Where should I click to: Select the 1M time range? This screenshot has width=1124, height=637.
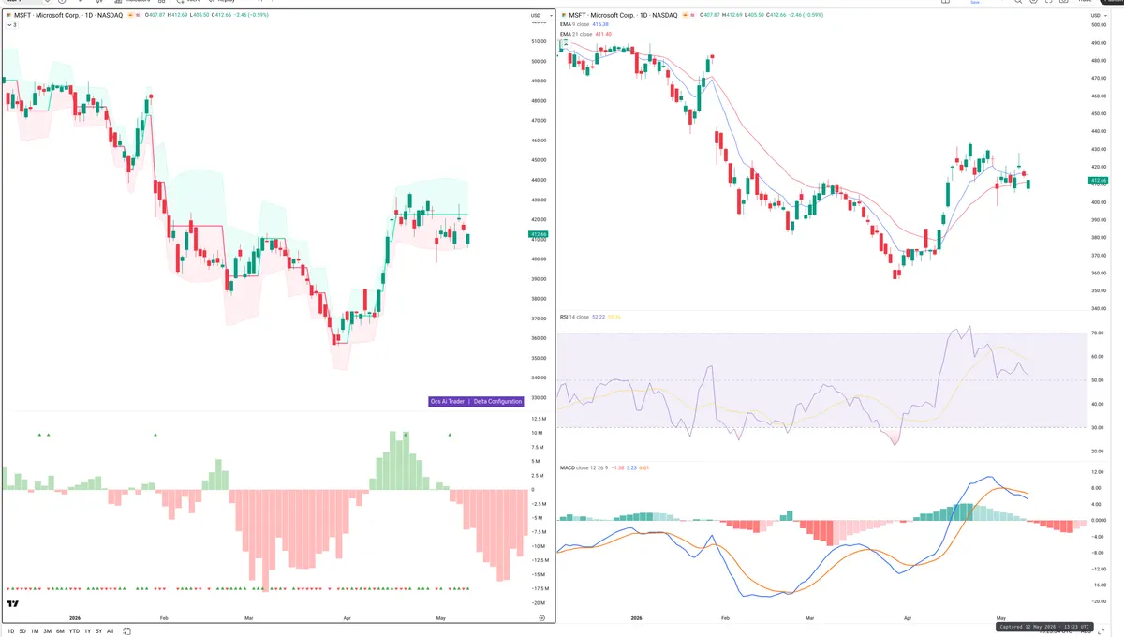(x=36, y=631)
